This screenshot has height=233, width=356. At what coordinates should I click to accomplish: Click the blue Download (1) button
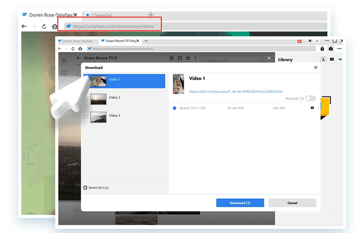(x=240, y=203)
